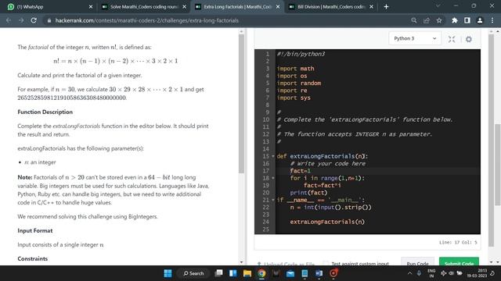Click the Input Format heading
Screen dimensions: 501x281
coord(35,230)
